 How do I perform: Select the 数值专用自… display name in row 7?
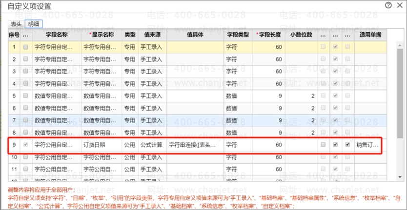click(x=102, y=120)
